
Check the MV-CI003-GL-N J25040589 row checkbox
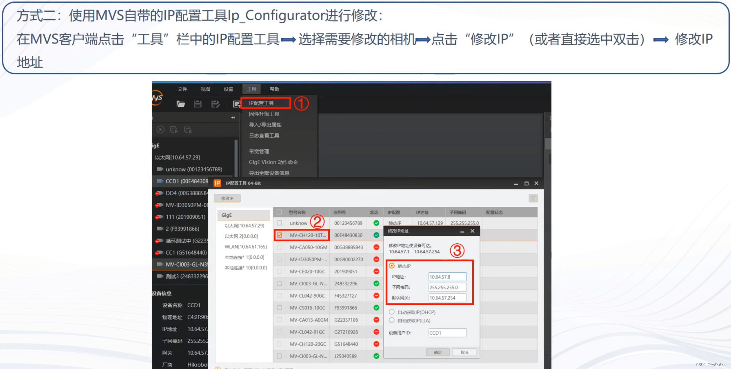tap(279, 356)
